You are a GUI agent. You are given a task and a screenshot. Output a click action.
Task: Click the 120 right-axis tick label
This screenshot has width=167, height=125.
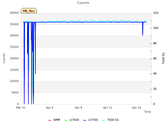point(156,13)
